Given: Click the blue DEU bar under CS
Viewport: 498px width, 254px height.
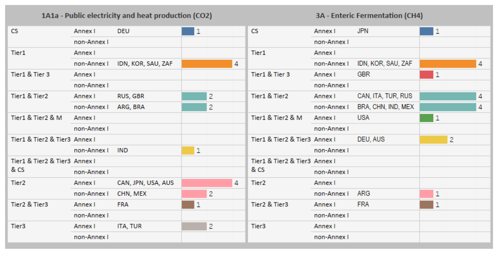Looking at the screenshot, I should (188, 31).
